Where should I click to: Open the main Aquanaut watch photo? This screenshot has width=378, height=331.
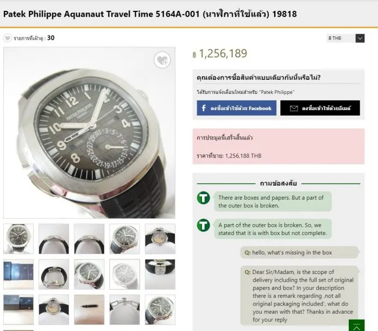[90, 133]
